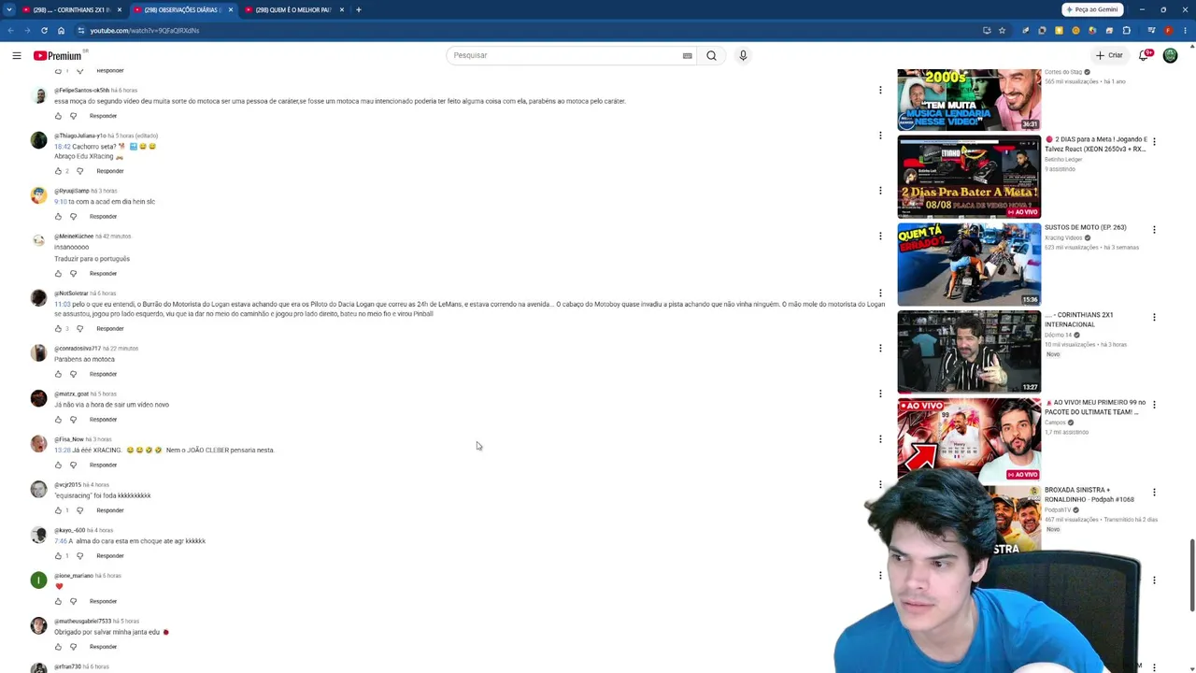Like the comment by @RyuujiSamp

58,217
